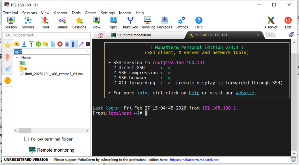This screenshot has height=165, width=299.
Task: Select tab 11. 192.168.160.131
Action: click(x=211, y=35)
